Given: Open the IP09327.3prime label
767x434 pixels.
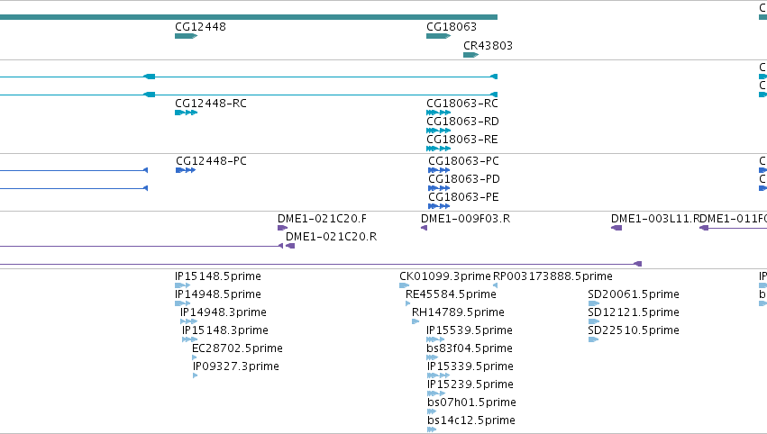Looking at the screenshot, I should point(236,366).
